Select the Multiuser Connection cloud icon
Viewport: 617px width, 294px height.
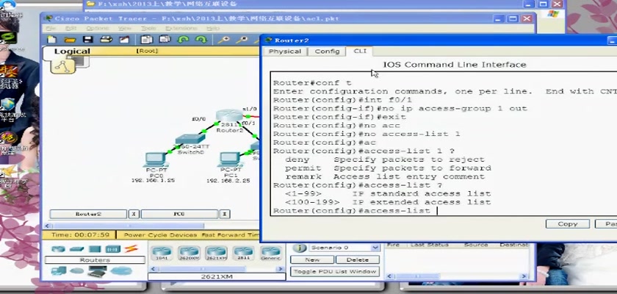coord(121,270)
